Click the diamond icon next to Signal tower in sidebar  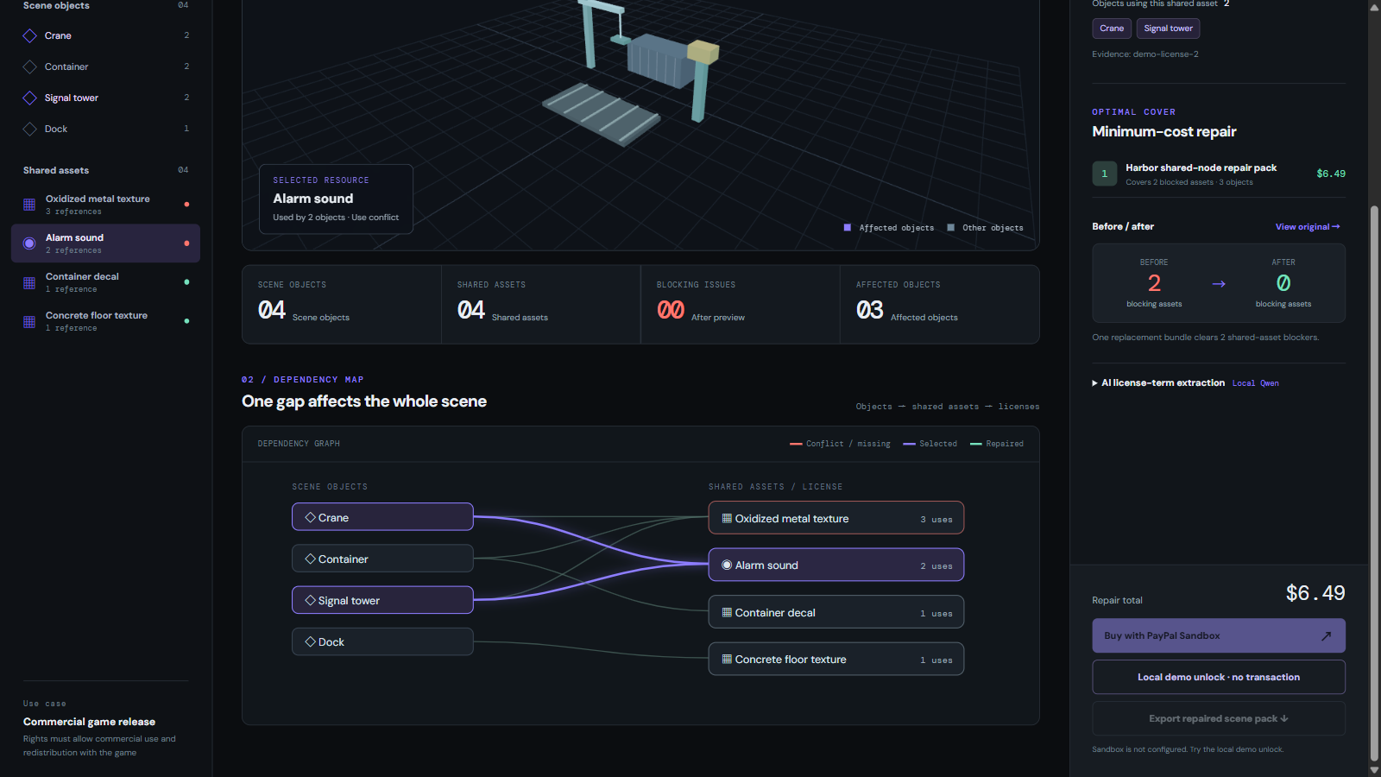pos(29,98)
